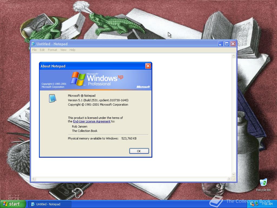Select the Recycle Bin desktop icon
277x208 pixels.
(x=263, y=185)
